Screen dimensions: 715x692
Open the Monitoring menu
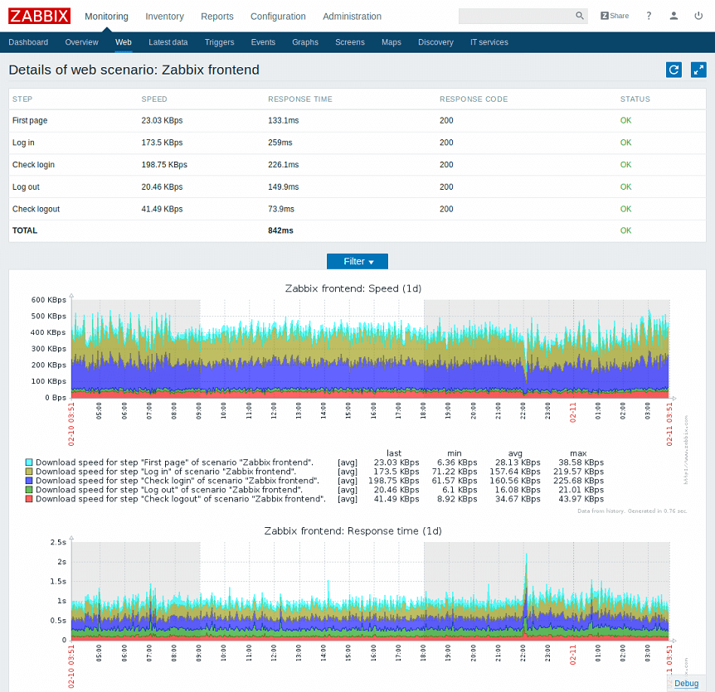pos(106,17)
